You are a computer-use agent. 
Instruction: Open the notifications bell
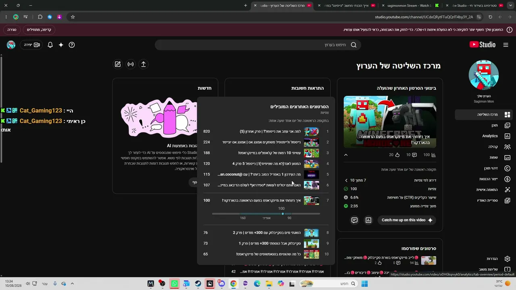pyautogui.click(x=50, y=45)
